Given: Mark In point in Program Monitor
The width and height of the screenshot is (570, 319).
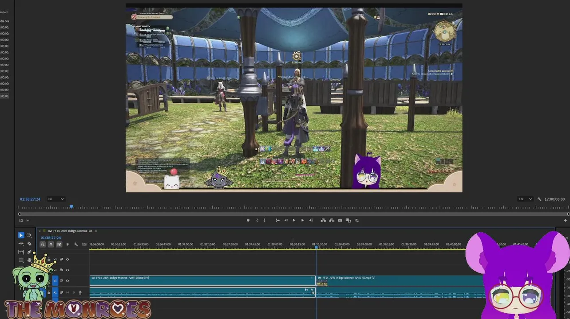Looking at the screenshot, I should click(257, 220).
